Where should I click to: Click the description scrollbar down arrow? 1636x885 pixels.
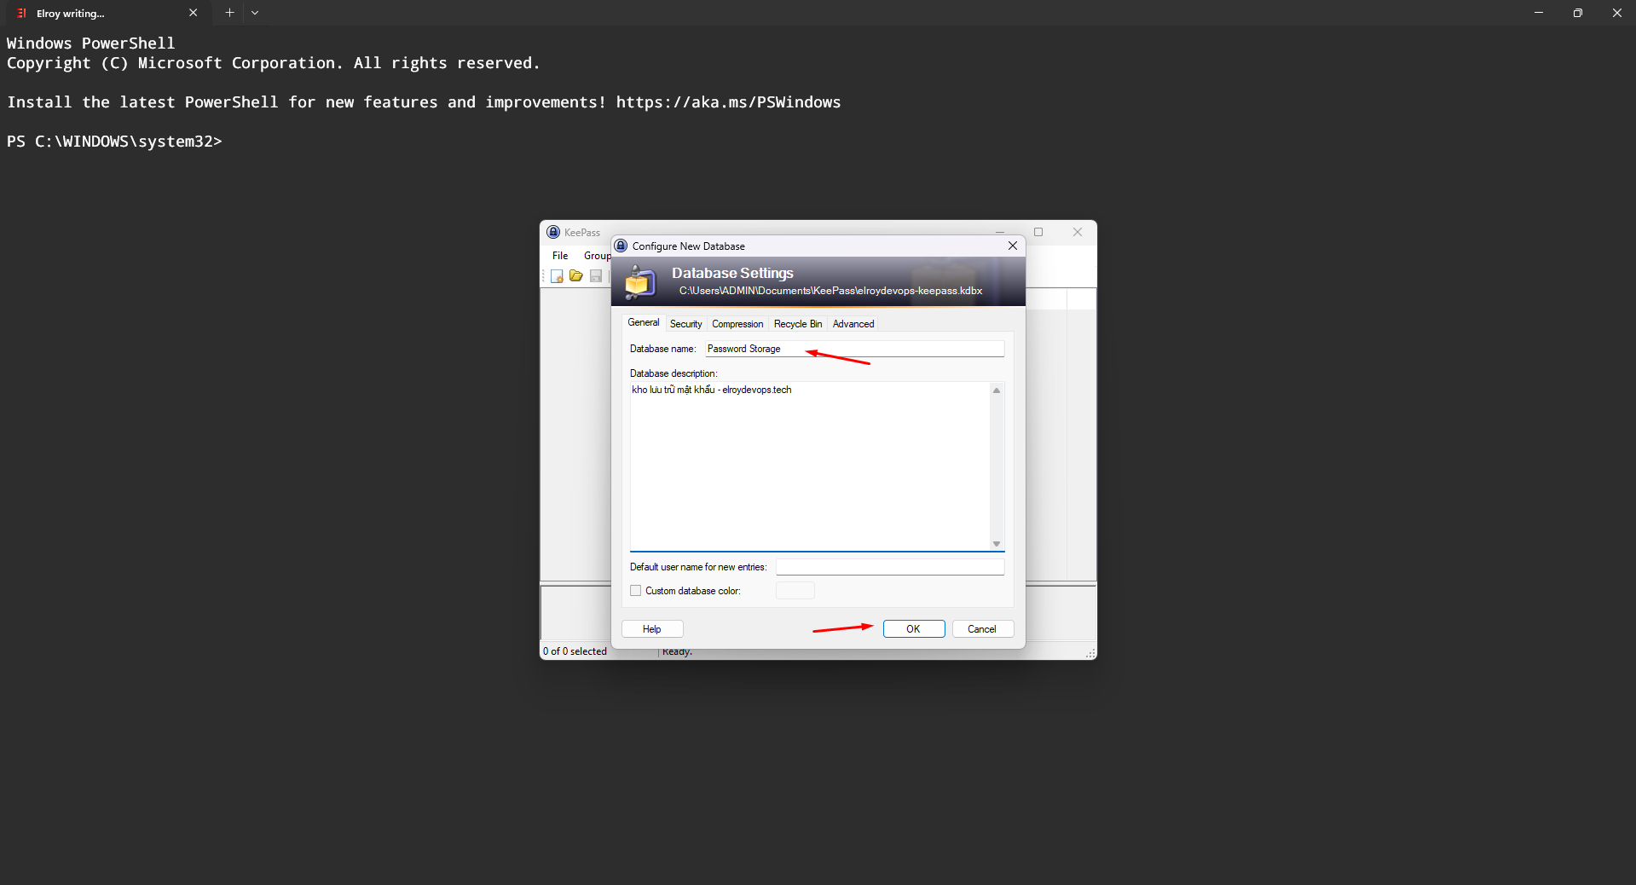pos(997,544)
